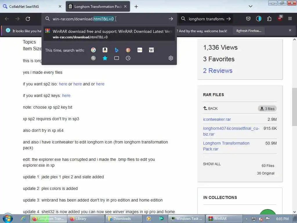Launch Internet Explorer from taskbar
Screen dimensions: 297x223
click(x=23, y=219)
